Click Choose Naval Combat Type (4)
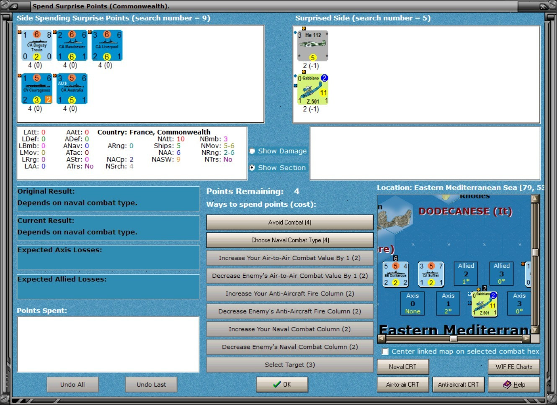557x405 pixels. coord(290,240)
